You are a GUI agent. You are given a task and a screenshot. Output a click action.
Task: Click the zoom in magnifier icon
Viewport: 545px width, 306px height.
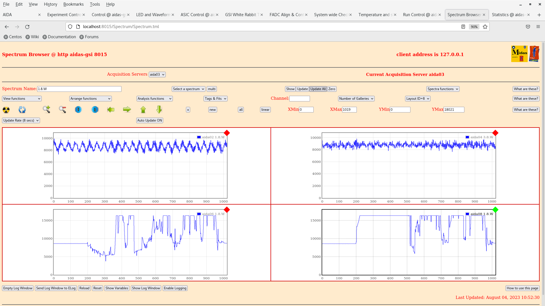click(46, 109)
